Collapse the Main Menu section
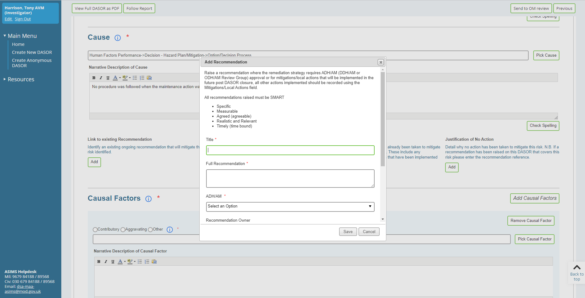The height and width of the screenshot is (298, 585). (x=5, y=36)
